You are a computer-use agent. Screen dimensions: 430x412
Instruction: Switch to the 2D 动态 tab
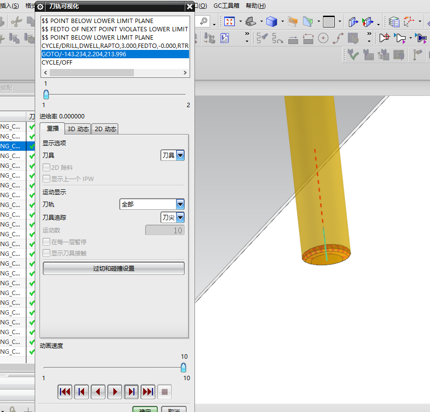(106, 129)
